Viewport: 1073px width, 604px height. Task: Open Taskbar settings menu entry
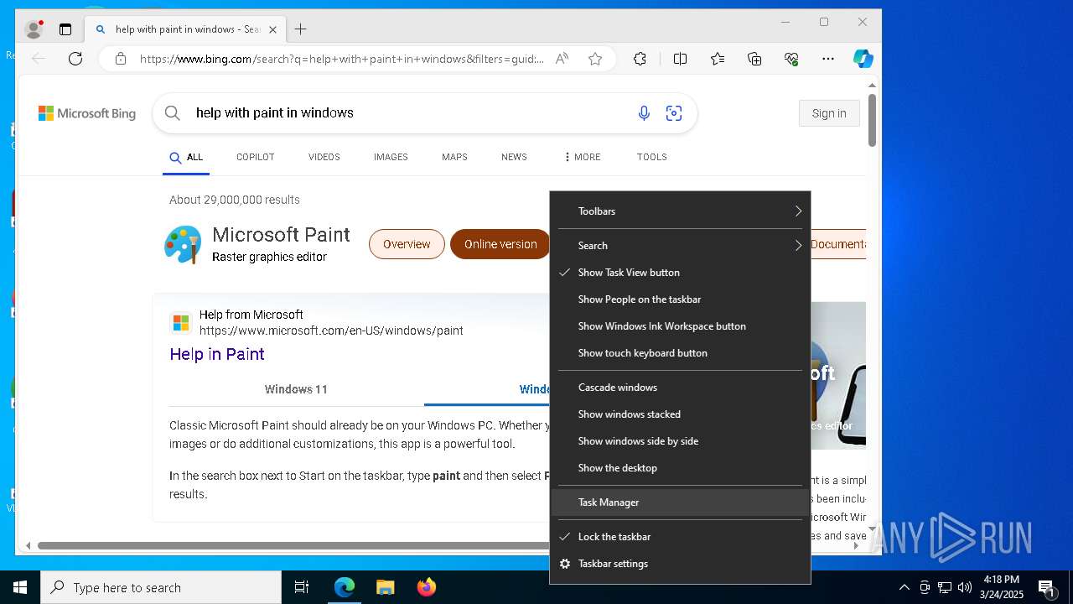(x=680, y=564)
